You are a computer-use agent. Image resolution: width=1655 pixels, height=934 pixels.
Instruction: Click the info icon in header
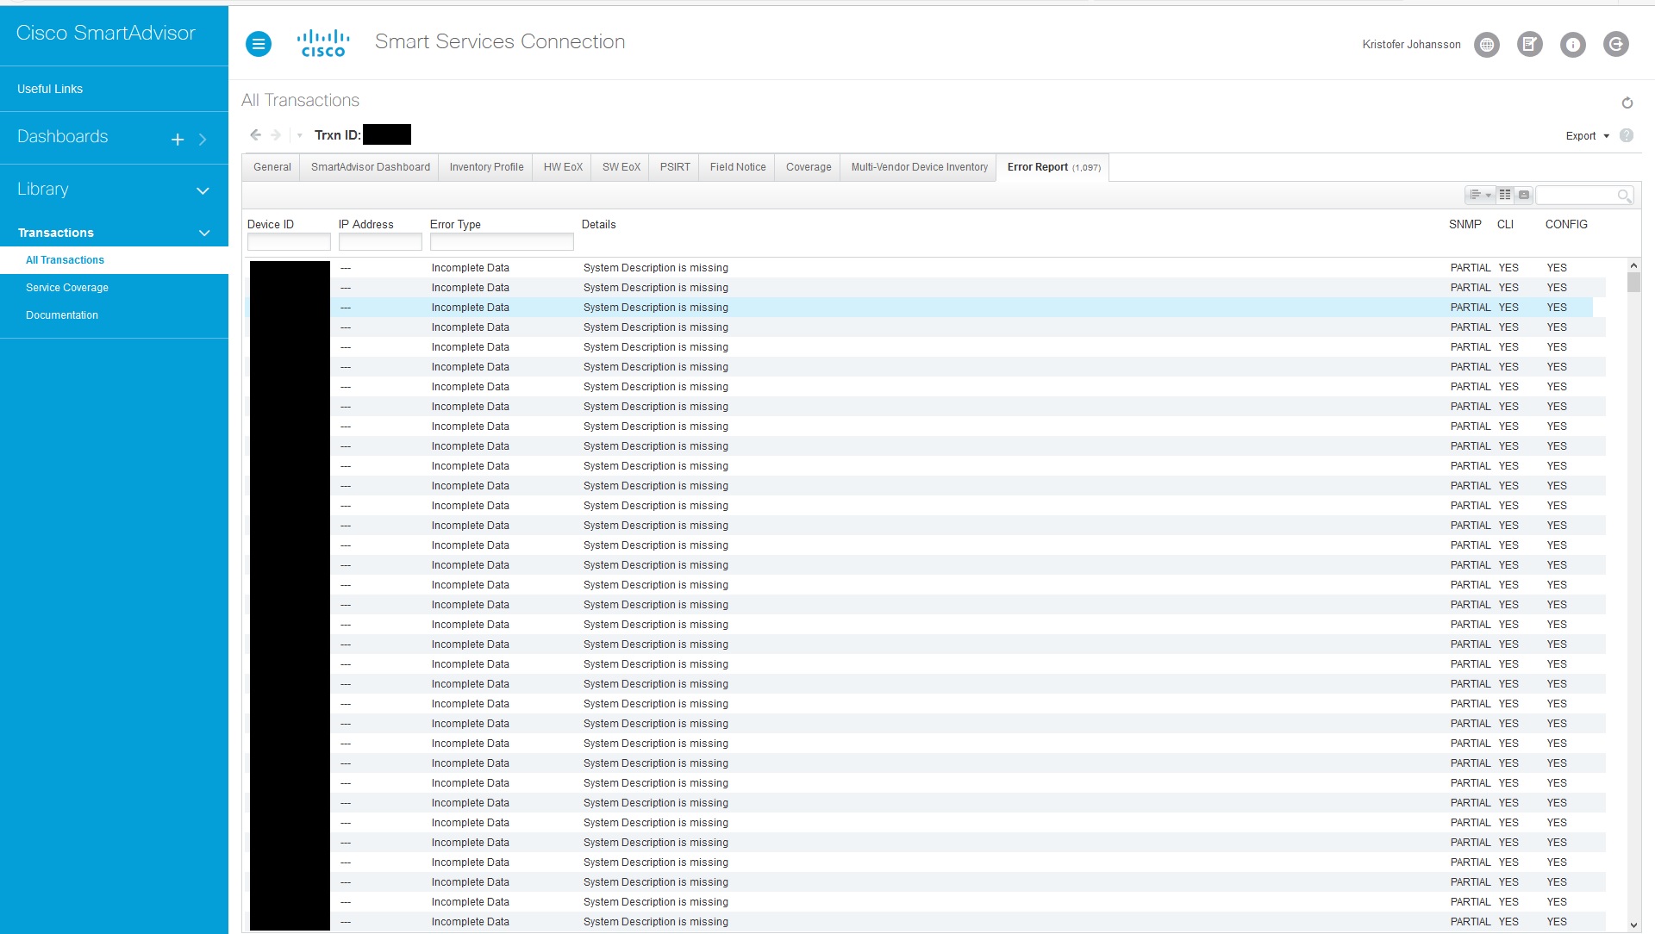tap(1572, 44)
